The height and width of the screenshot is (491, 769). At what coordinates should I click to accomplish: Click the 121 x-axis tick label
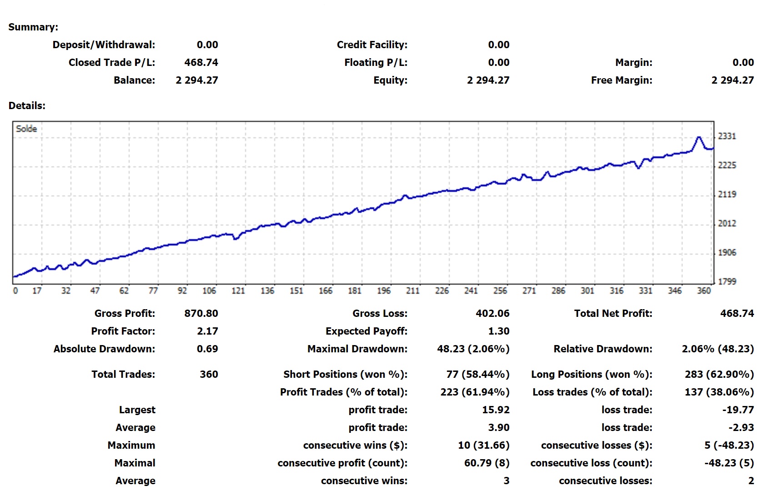pos(238,291)
